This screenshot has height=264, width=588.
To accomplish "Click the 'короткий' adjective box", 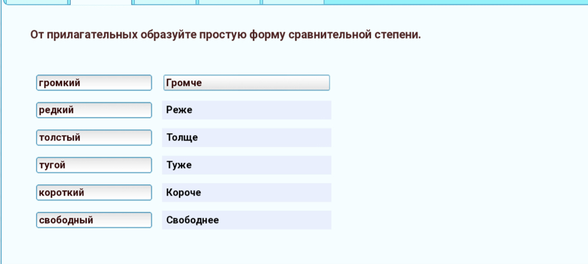I will tap(94, 193).
